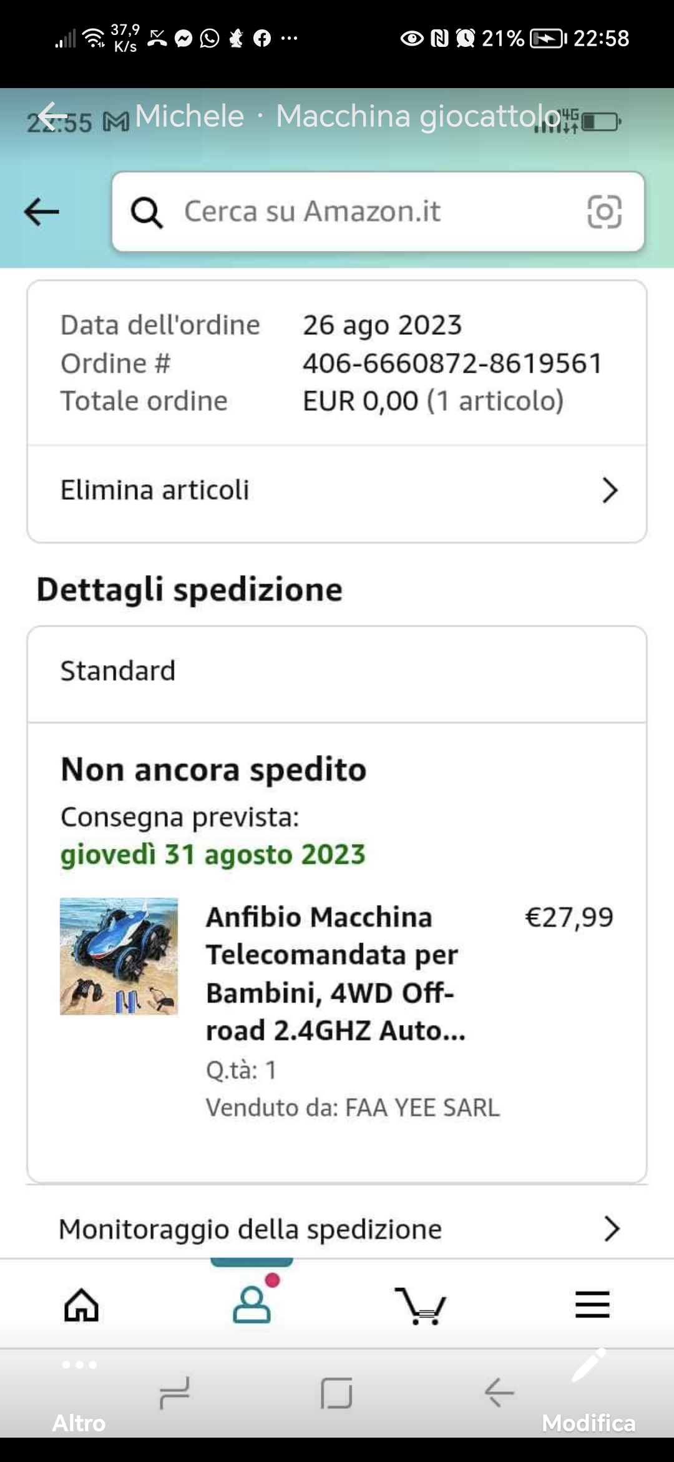The width and height of the screenshot is (674, 1462).
Task: Tap the white back arrow beside Michele
Action: point(52,116)
